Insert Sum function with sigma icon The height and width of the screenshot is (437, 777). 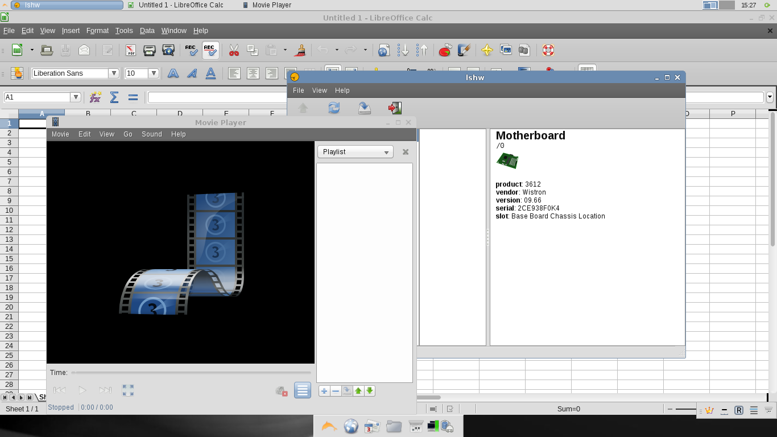(114, 97)
